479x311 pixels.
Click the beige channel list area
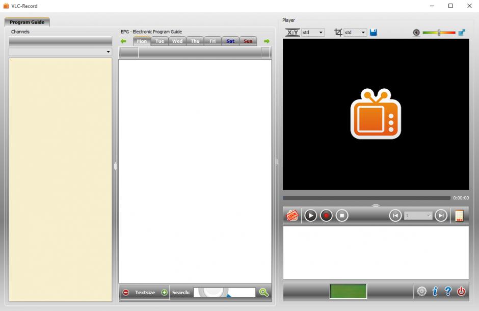click(x=60, y=179)
